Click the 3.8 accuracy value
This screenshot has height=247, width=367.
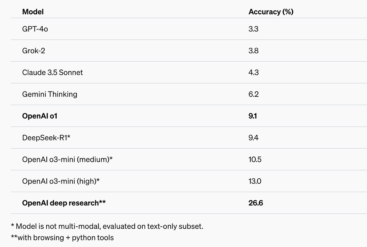(254, 51)
